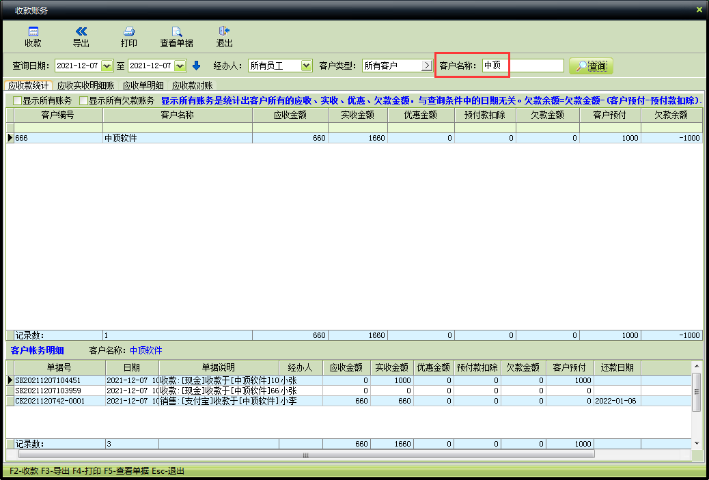Screen dimensions: 709x480
Task: Click the 经办人 column header in details grid
Action: pos(301,368)
